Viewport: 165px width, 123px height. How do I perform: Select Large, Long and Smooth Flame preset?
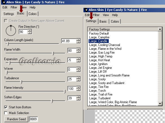point(109,75)
